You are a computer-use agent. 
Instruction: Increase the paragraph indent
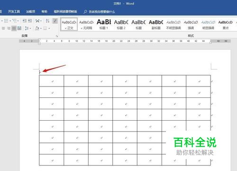(30, 21)
